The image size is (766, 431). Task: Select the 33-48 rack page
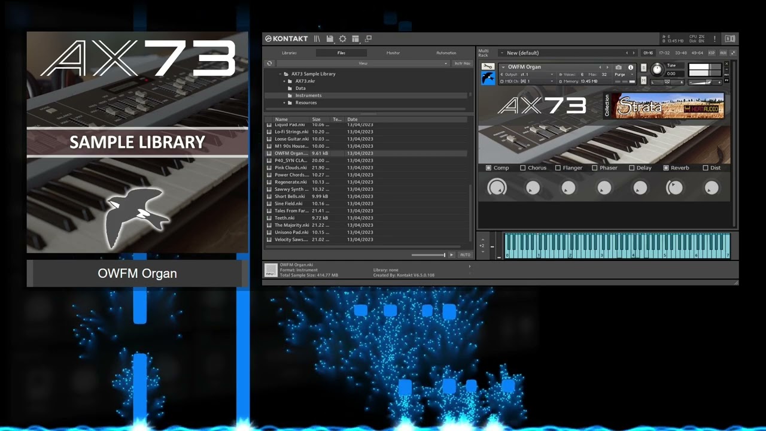click(x=681, y=53)
